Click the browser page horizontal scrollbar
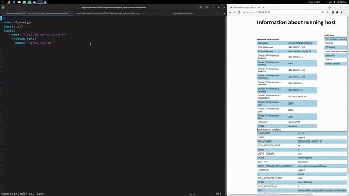 [272, 195]
